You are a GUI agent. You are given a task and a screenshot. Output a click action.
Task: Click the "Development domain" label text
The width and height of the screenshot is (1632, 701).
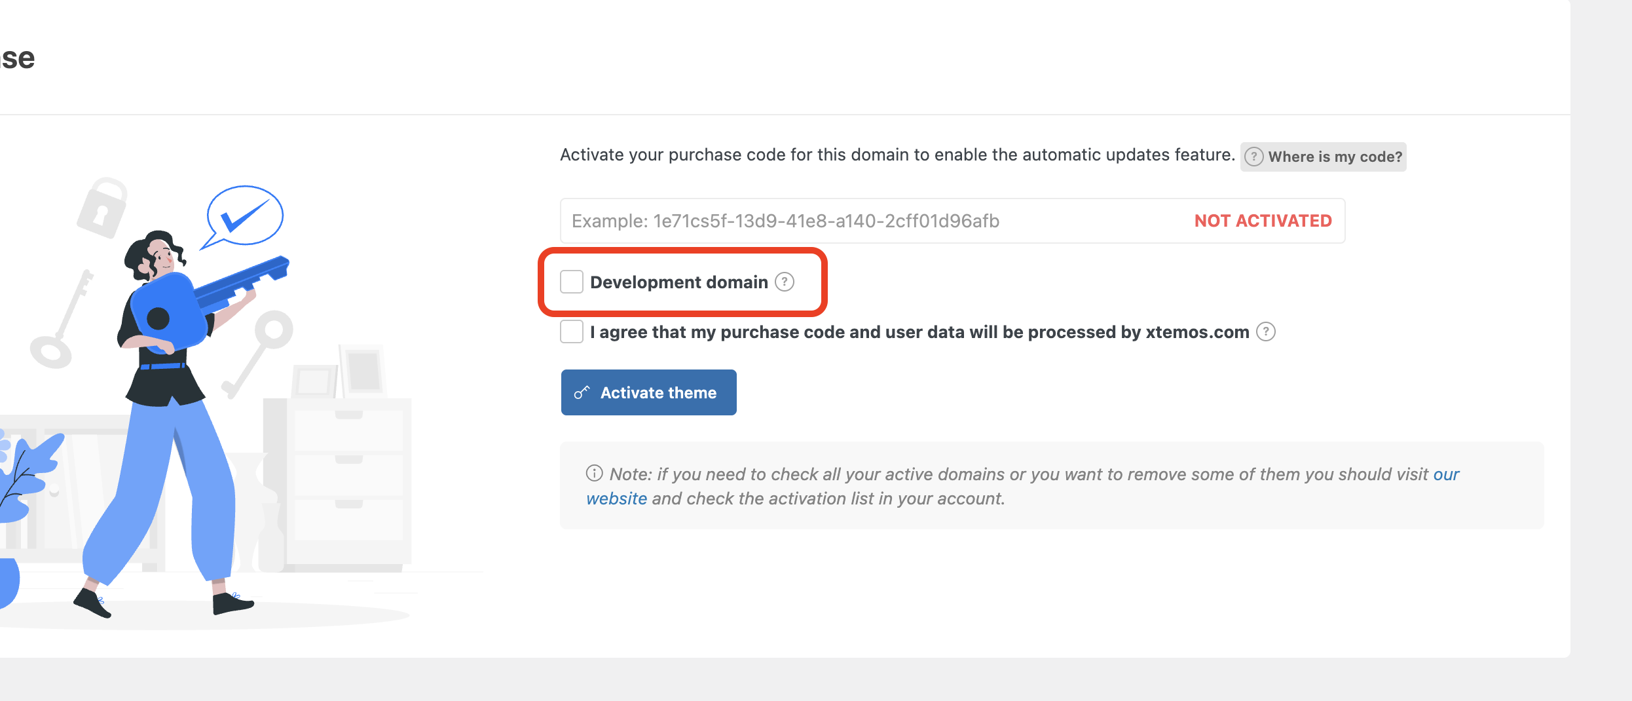pos(678,282)
